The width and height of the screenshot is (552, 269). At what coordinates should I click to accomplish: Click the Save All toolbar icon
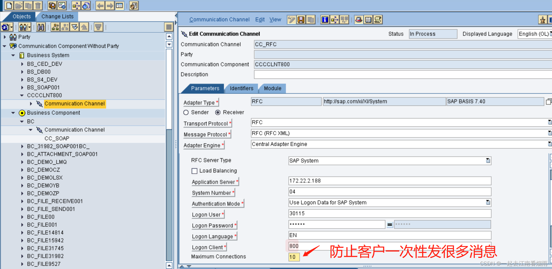click(52, 5)
